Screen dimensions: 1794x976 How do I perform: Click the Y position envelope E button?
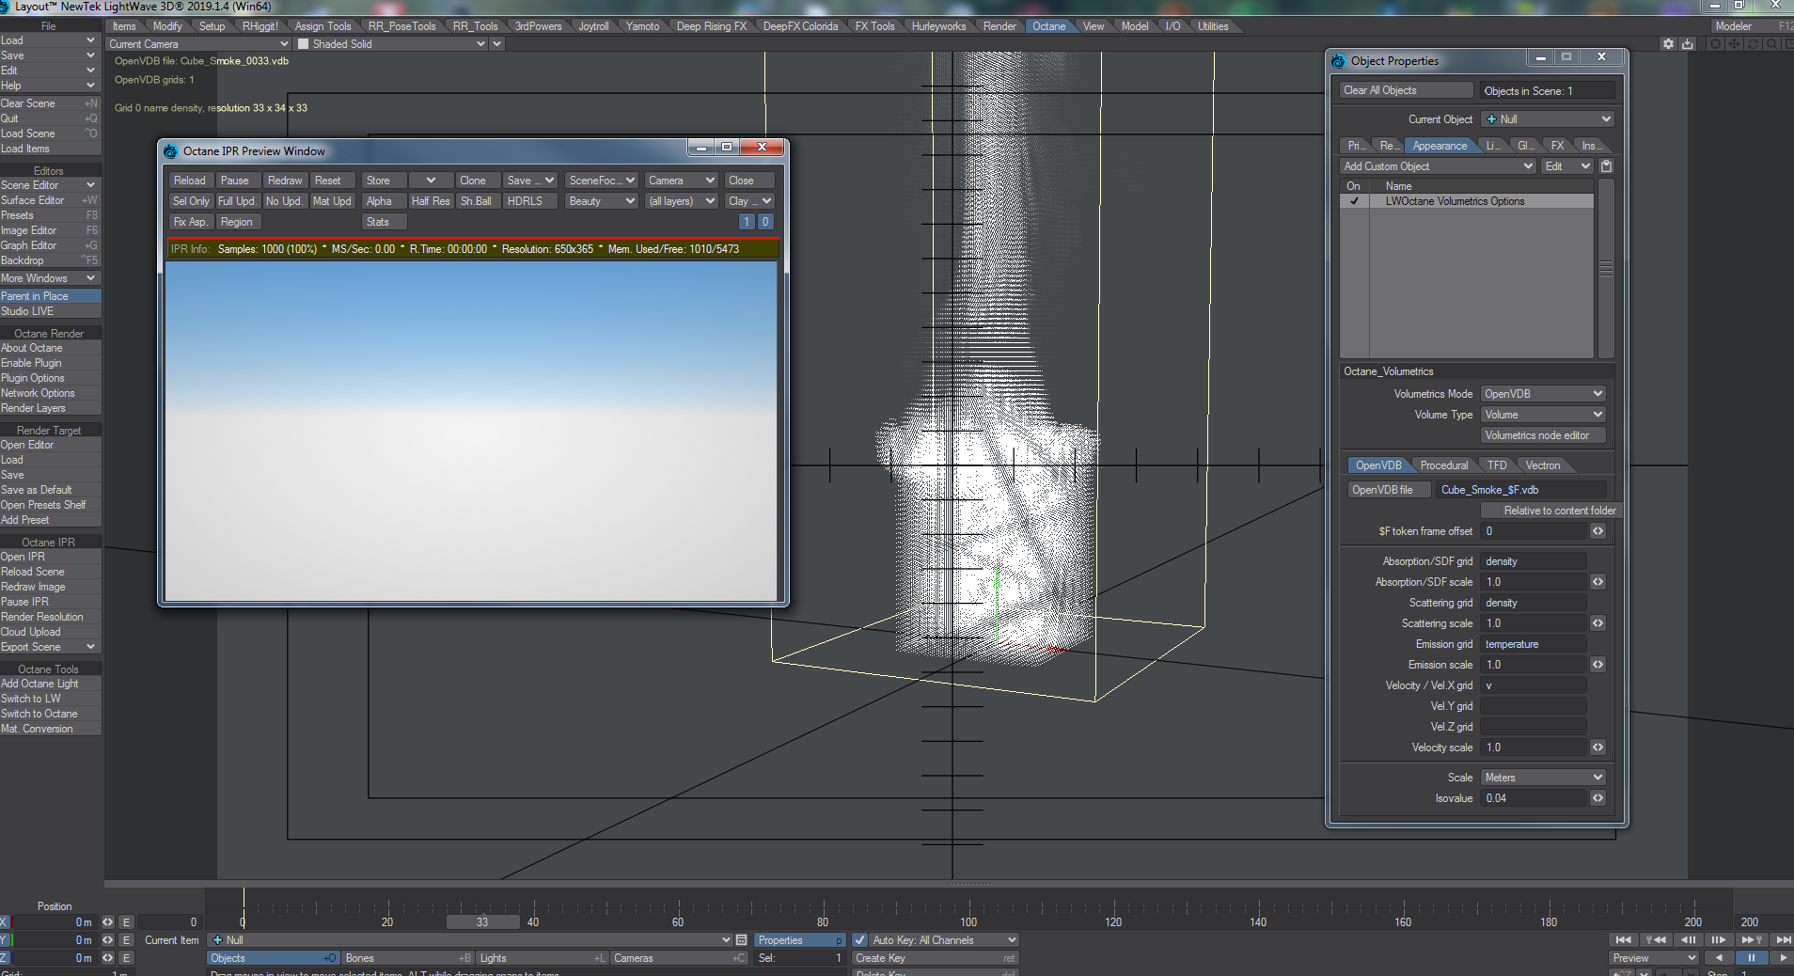[126, 940]
